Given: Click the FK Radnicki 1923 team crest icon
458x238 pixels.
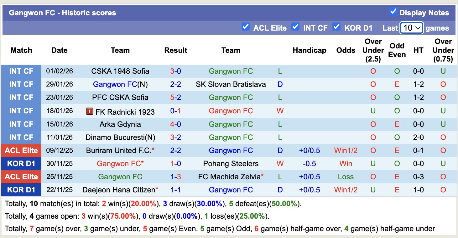Looking at the screenshot, I should click(90, 111).
